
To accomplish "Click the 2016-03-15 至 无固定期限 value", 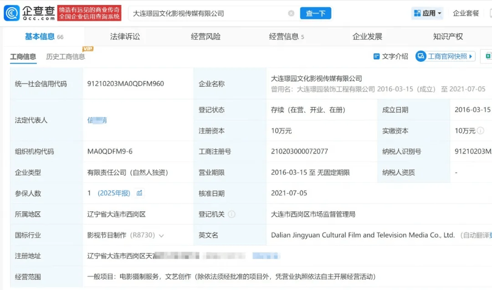I will click(x=310, y=173).
